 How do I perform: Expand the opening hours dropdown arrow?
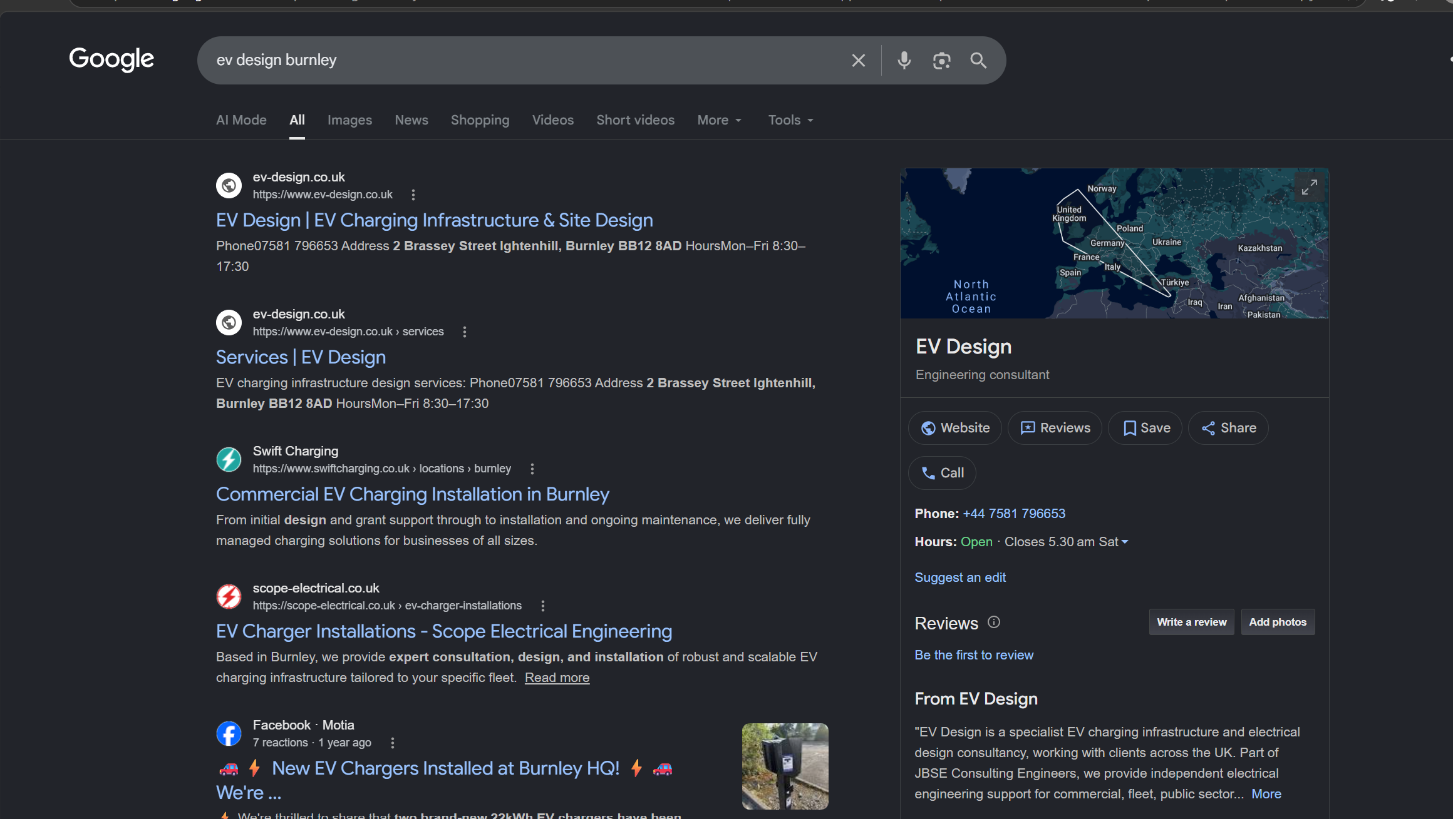pos(1125,542)
